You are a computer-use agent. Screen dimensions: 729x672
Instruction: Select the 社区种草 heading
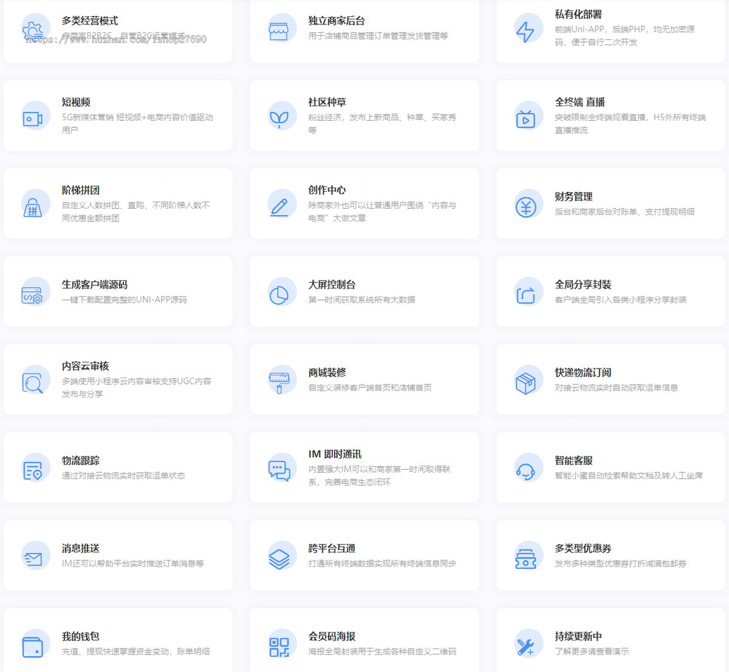[327, 102]
